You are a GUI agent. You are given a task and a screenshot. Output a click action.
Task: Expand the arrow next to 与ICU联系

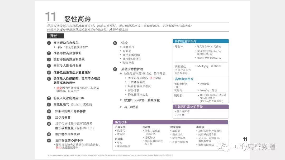click(121, 107)
